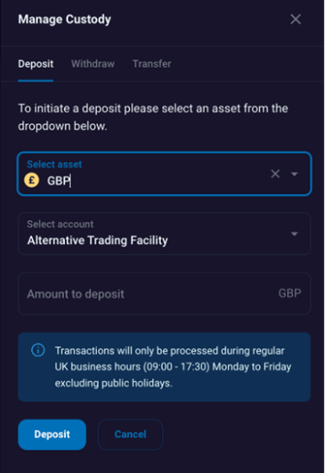Screen dimensions: 325x473
Task: Click the GBP text in asset field
Action: pos(59,181)
